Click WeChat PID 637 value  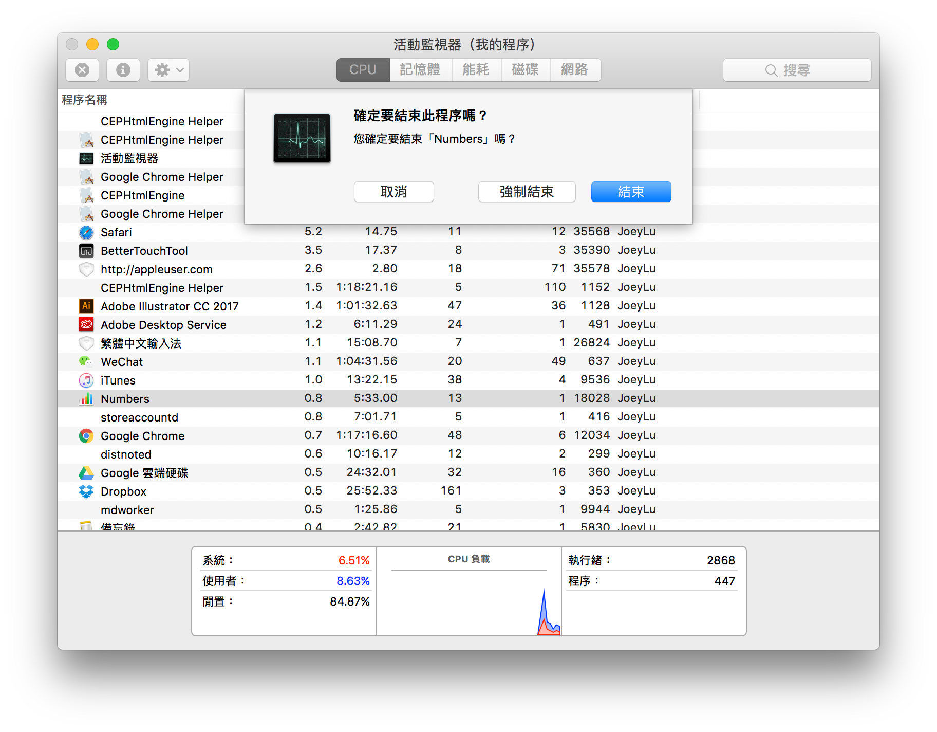point(599,361)
